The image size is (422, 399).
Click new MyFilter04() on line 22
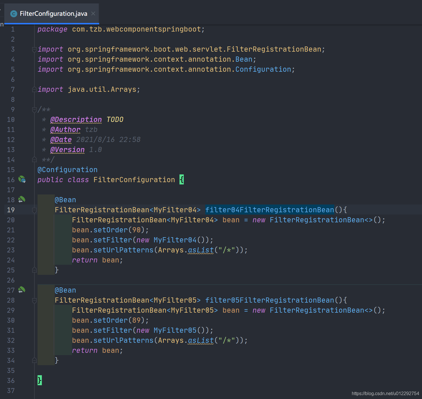(x=171, y=240)
